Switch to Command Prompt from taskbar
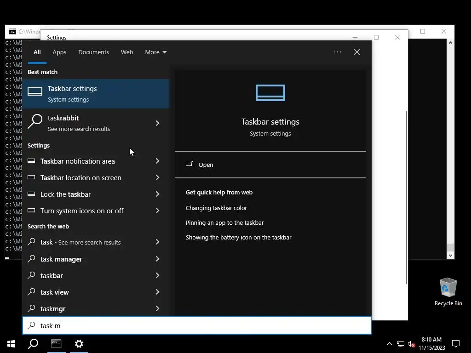Image resolution: width=471 pixels, height=353 pixels. click(x=56, y=344)
